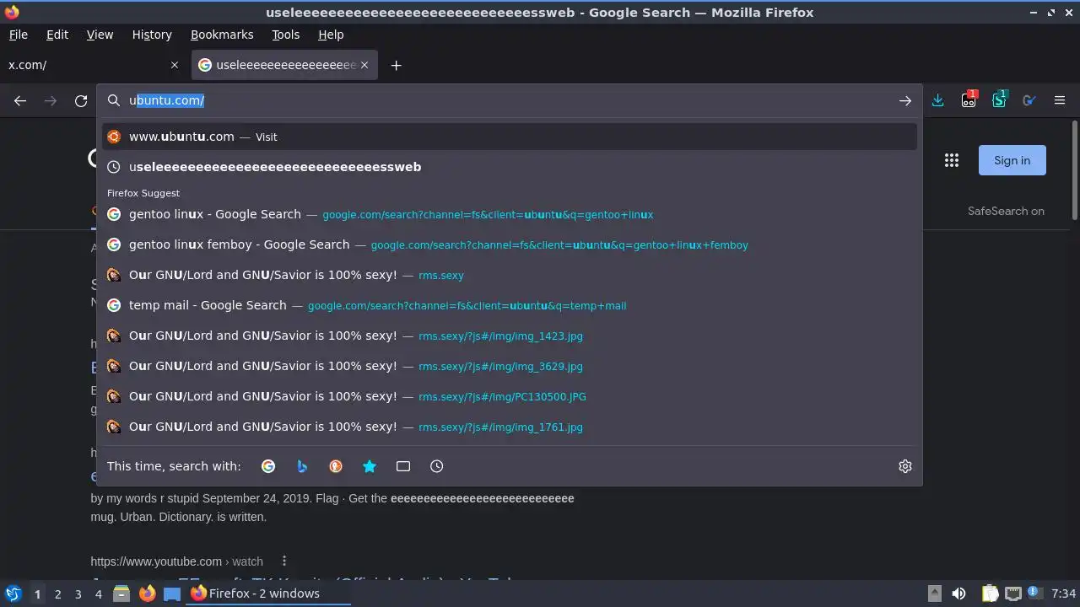Switch to workspace 4
Screen dimensions: 1080x607
pyautogui.click(x=98, y=594)
